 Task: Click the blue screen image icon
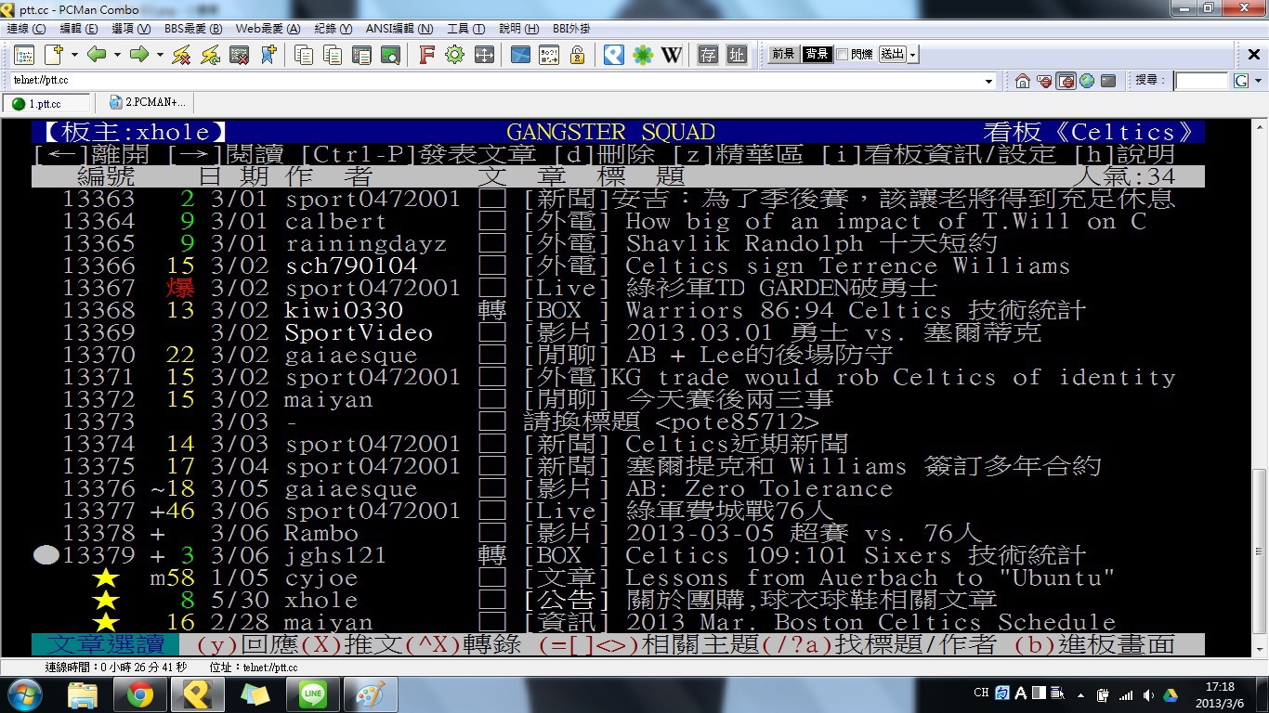(x=520, y=55)
